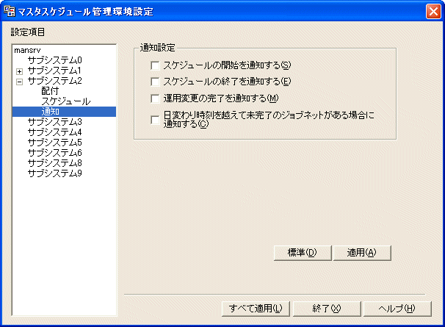Choose サブシステム3 in the settings tree
Image resolution: width=445 pixels, height=327 pixels.
(54, 121)
